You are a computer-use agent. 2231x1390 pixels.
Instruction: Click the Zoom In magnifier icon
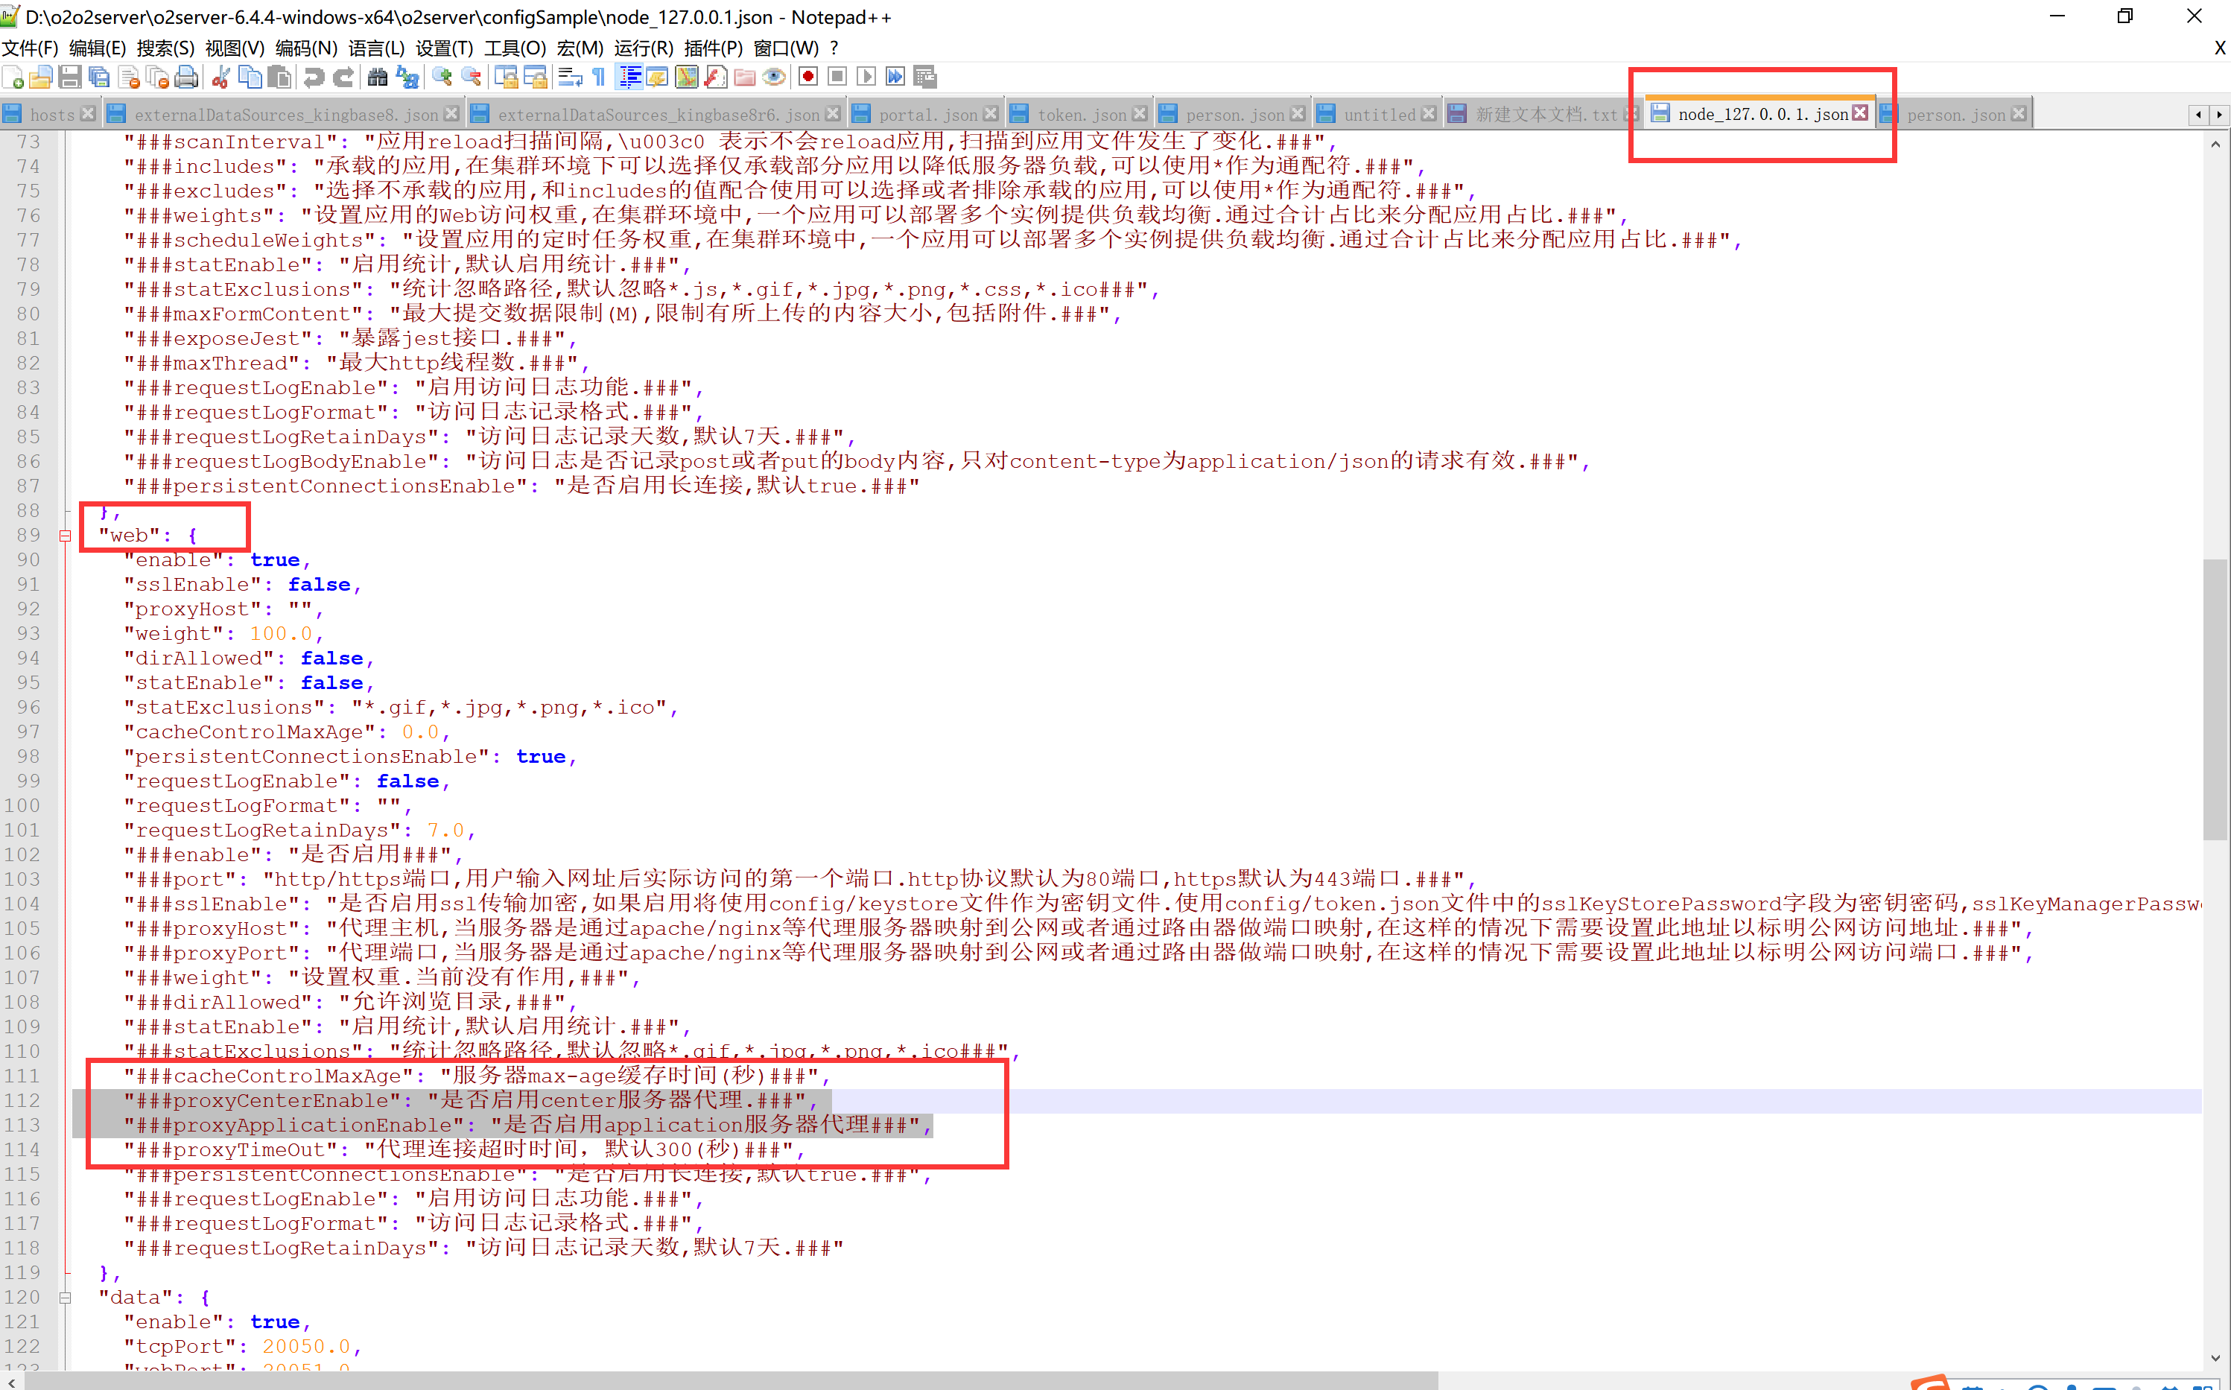click(442, 77)
